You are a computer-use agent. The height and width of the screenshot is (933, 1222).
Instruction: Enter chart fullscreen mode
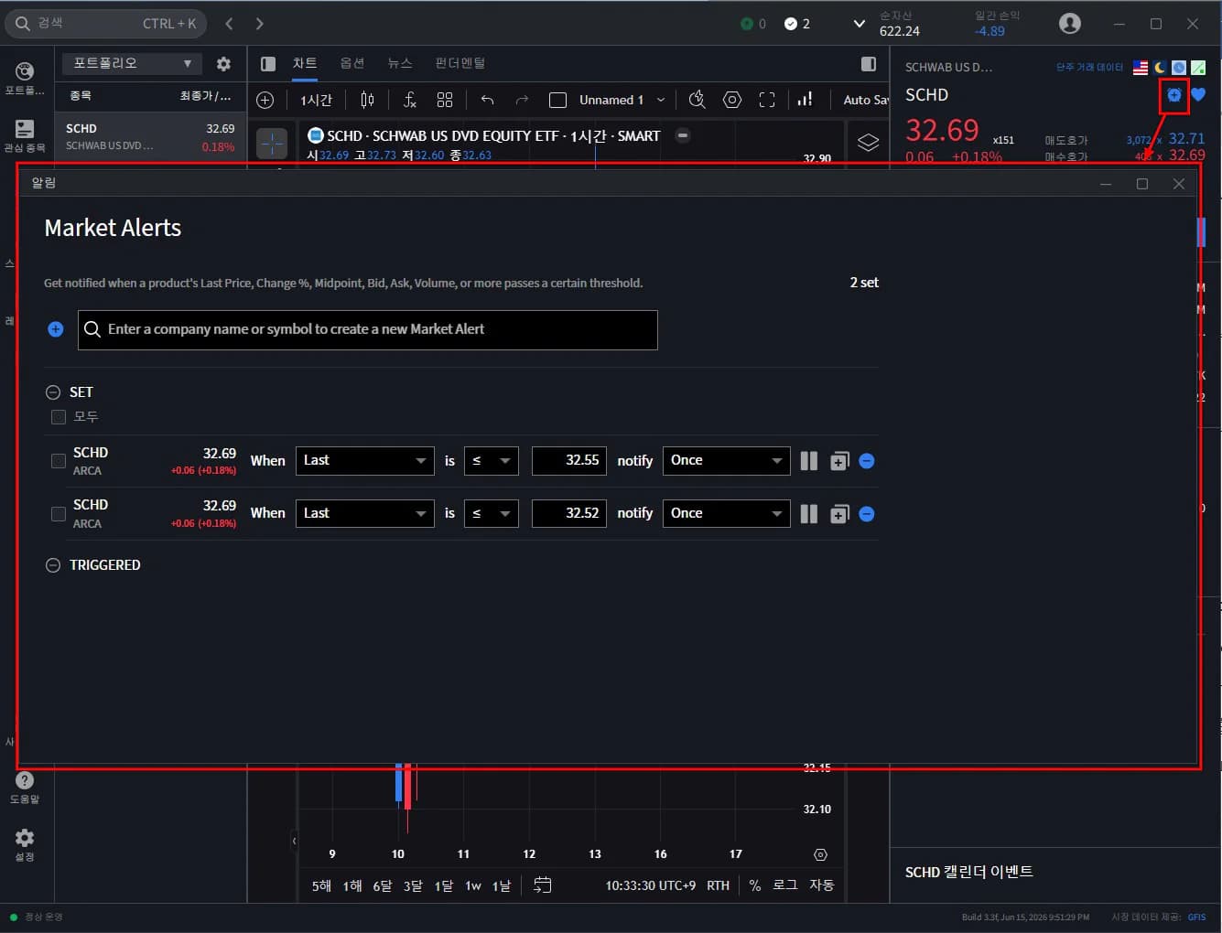767,100
